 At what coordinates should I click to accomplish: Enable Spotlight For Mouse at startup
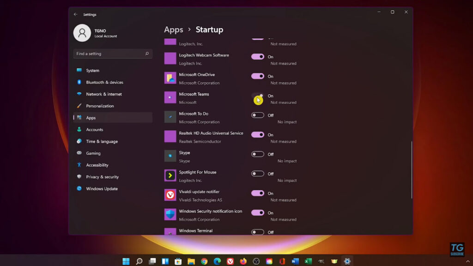258,174
